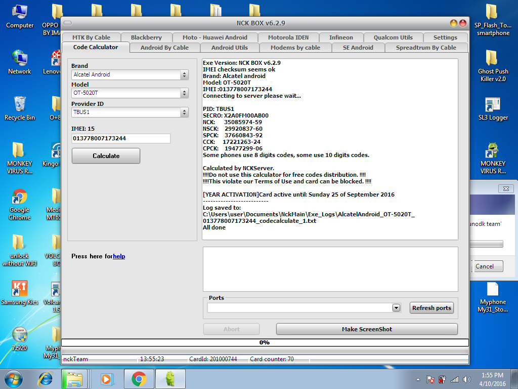
Task: Click the Windows Media Player taskbar icon
Action: coord(106,378)
